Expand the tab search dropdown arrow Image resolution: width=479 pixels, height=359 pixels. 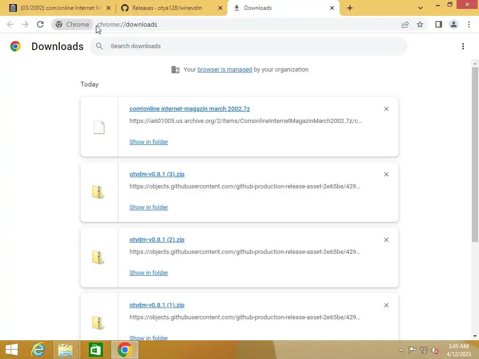pos(421,8)
